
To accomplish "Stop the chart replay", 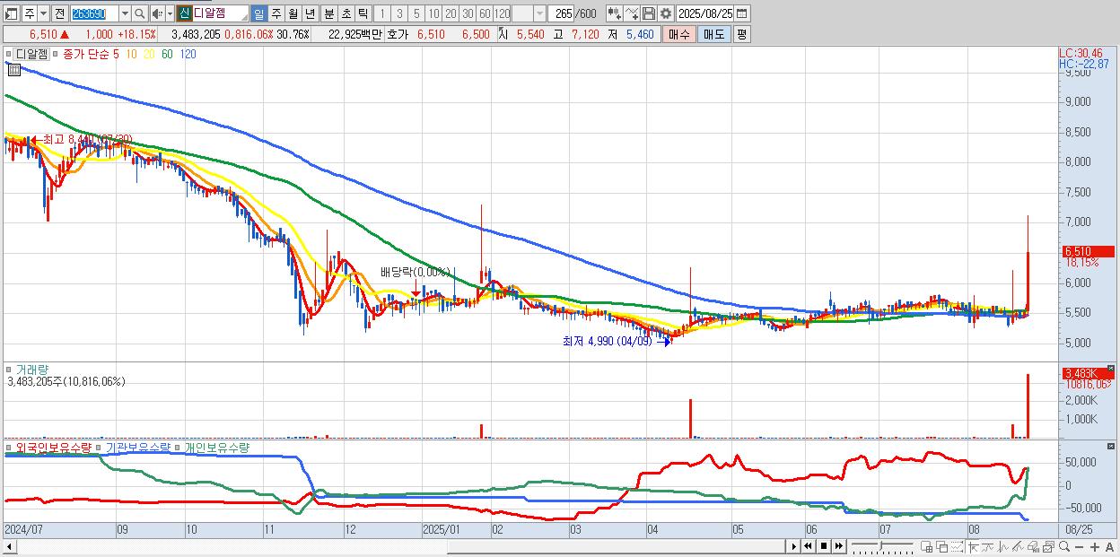I will 824,545.
